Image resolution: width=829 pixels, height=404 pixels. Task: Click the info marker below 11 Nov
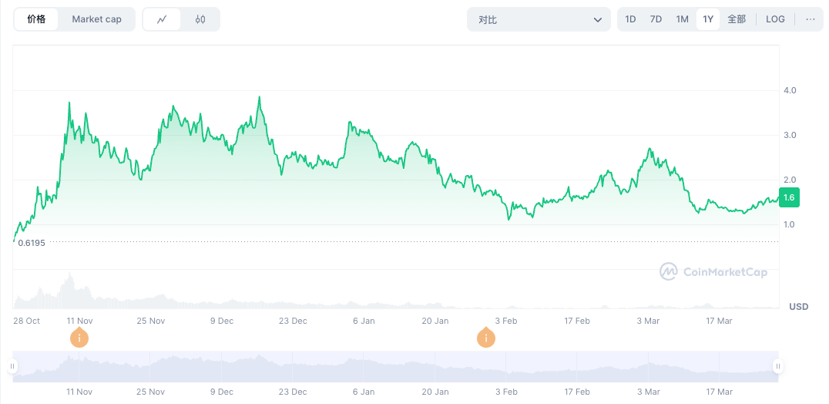click(79, 338)
